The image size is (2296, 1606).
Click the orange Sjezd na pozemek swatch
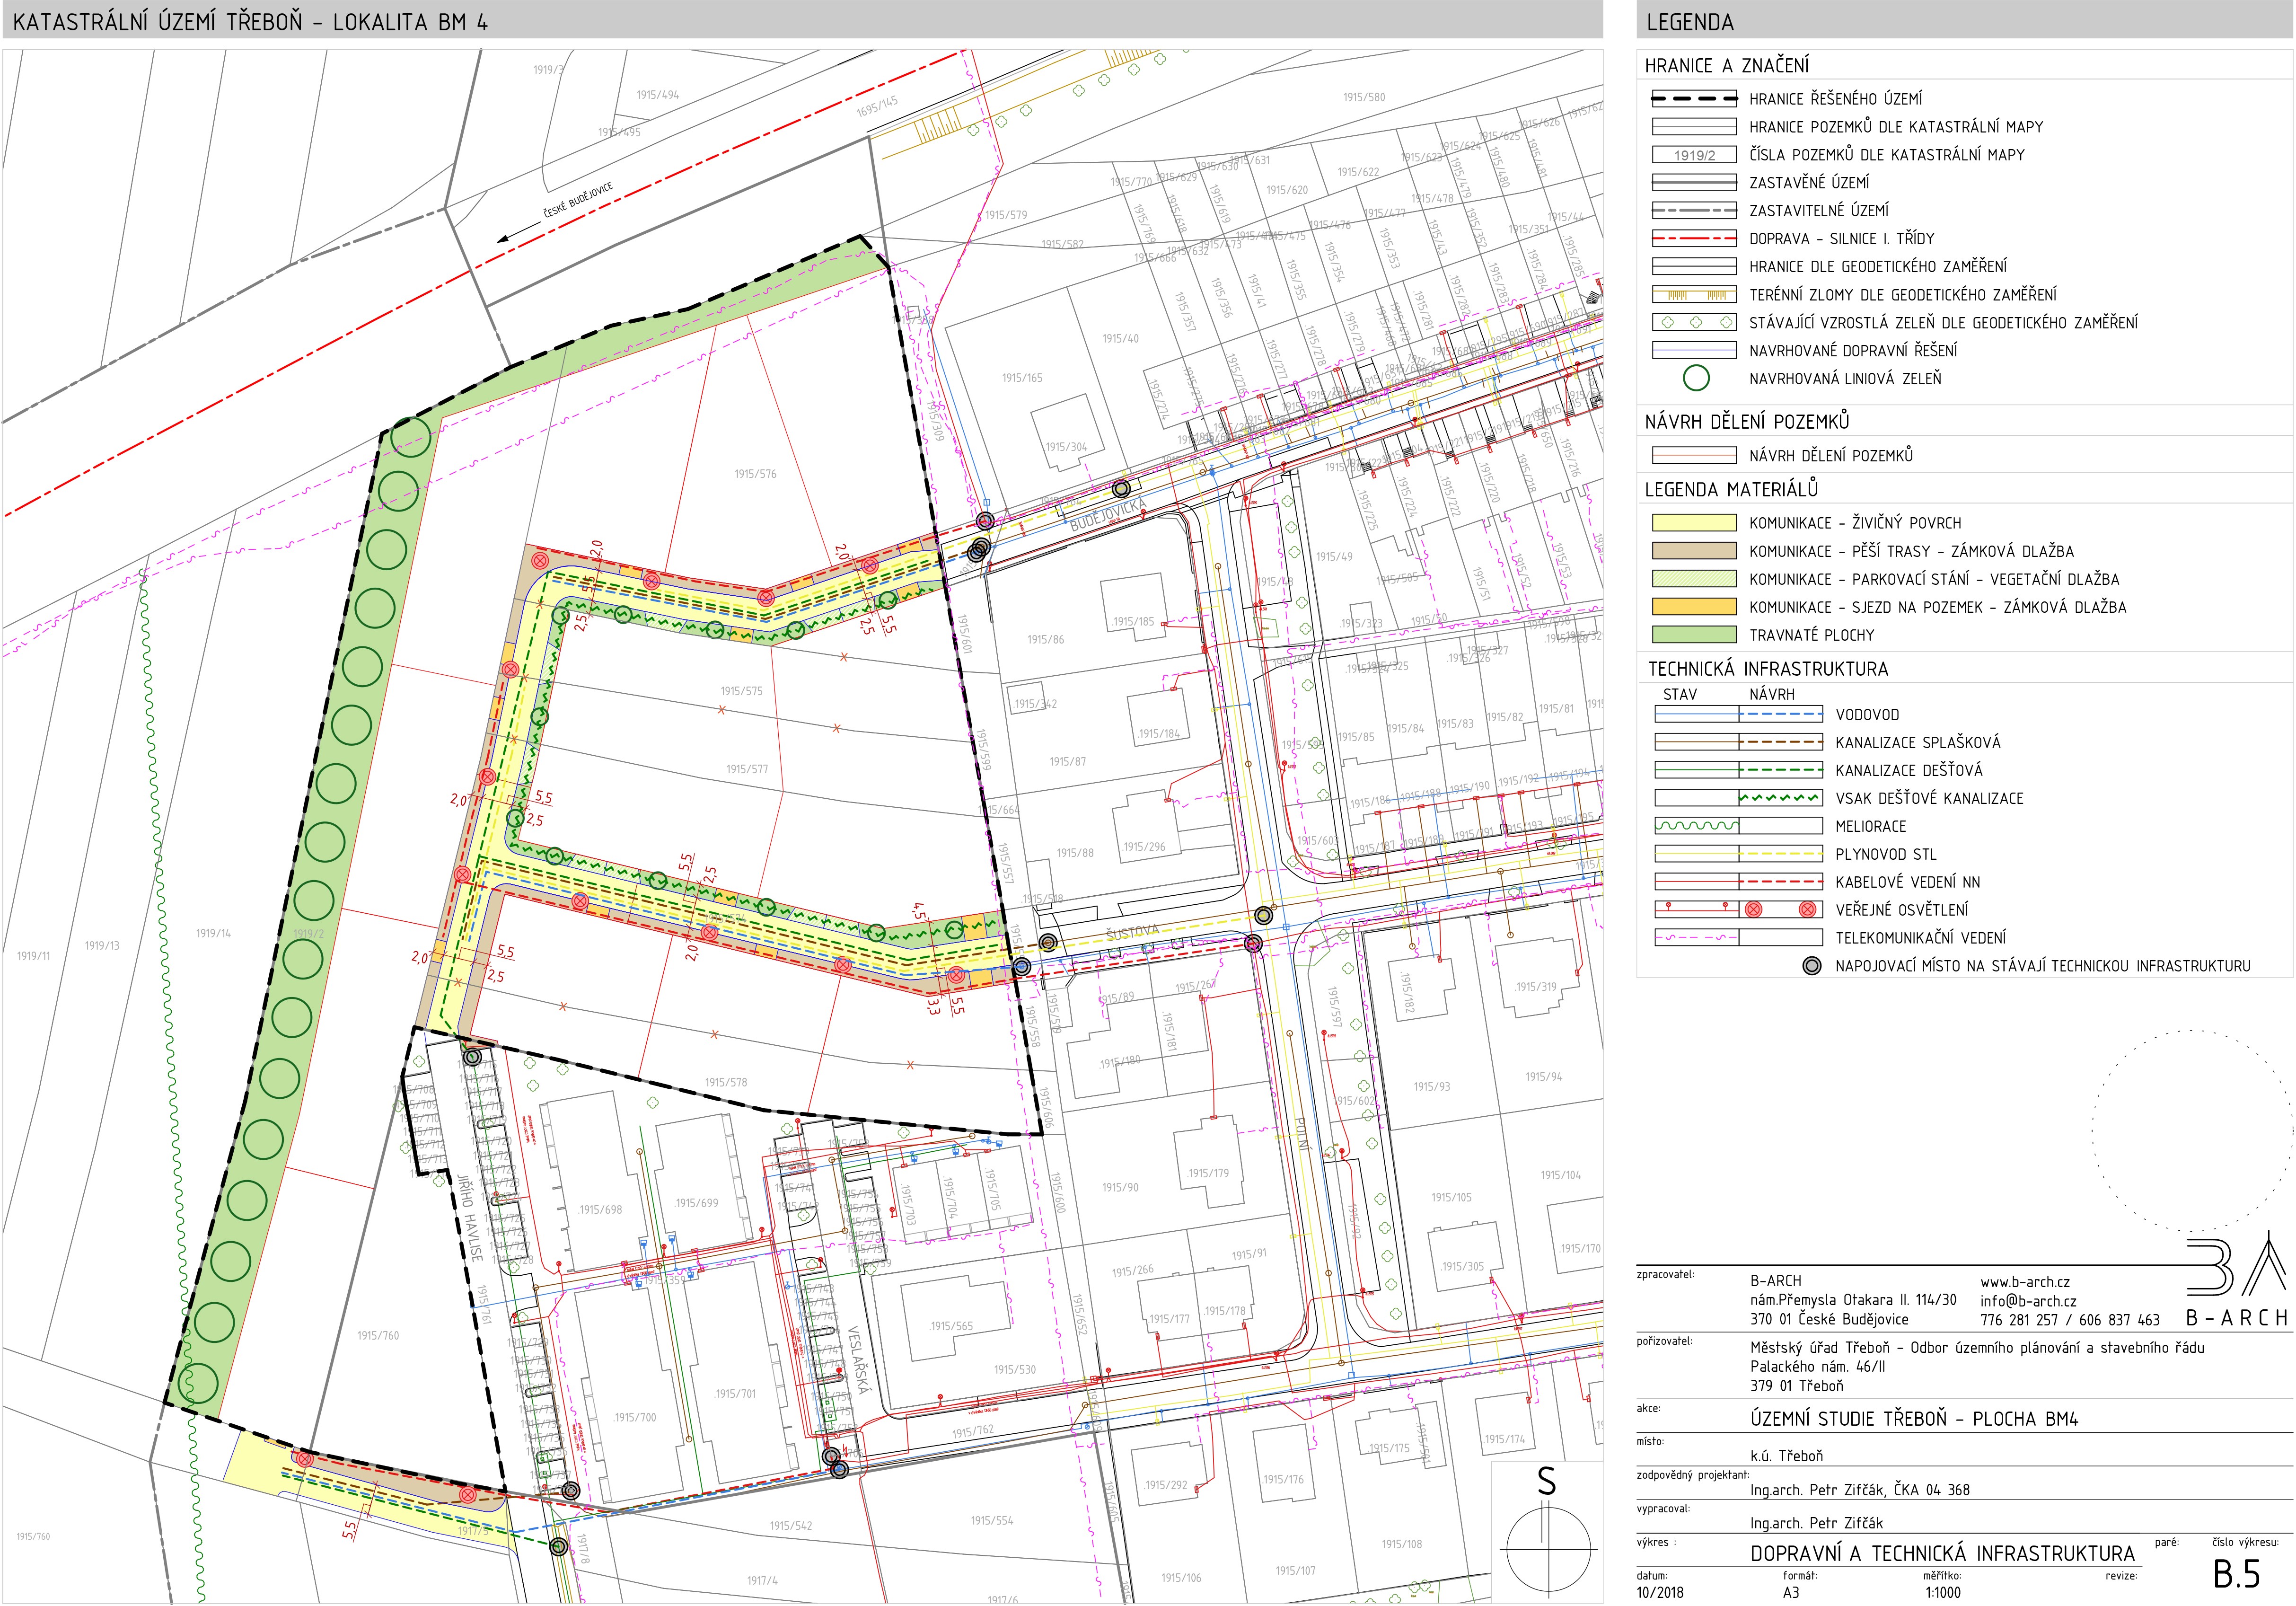(1694, 607)
